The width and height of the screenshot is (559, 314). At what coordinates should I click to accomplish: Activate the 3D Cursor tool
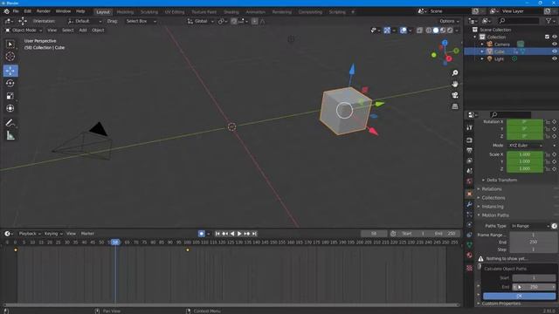click(x=10, y=56)
